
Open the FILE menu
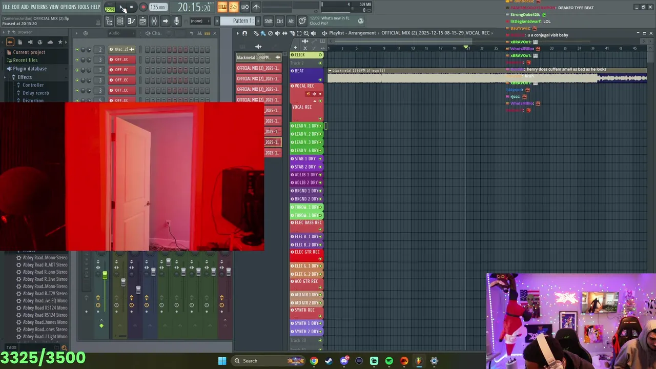pyautogui.click(x=6, y=7)
